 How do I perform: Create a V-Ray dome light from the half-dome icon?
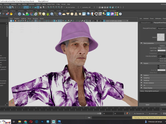pos(64,14)
